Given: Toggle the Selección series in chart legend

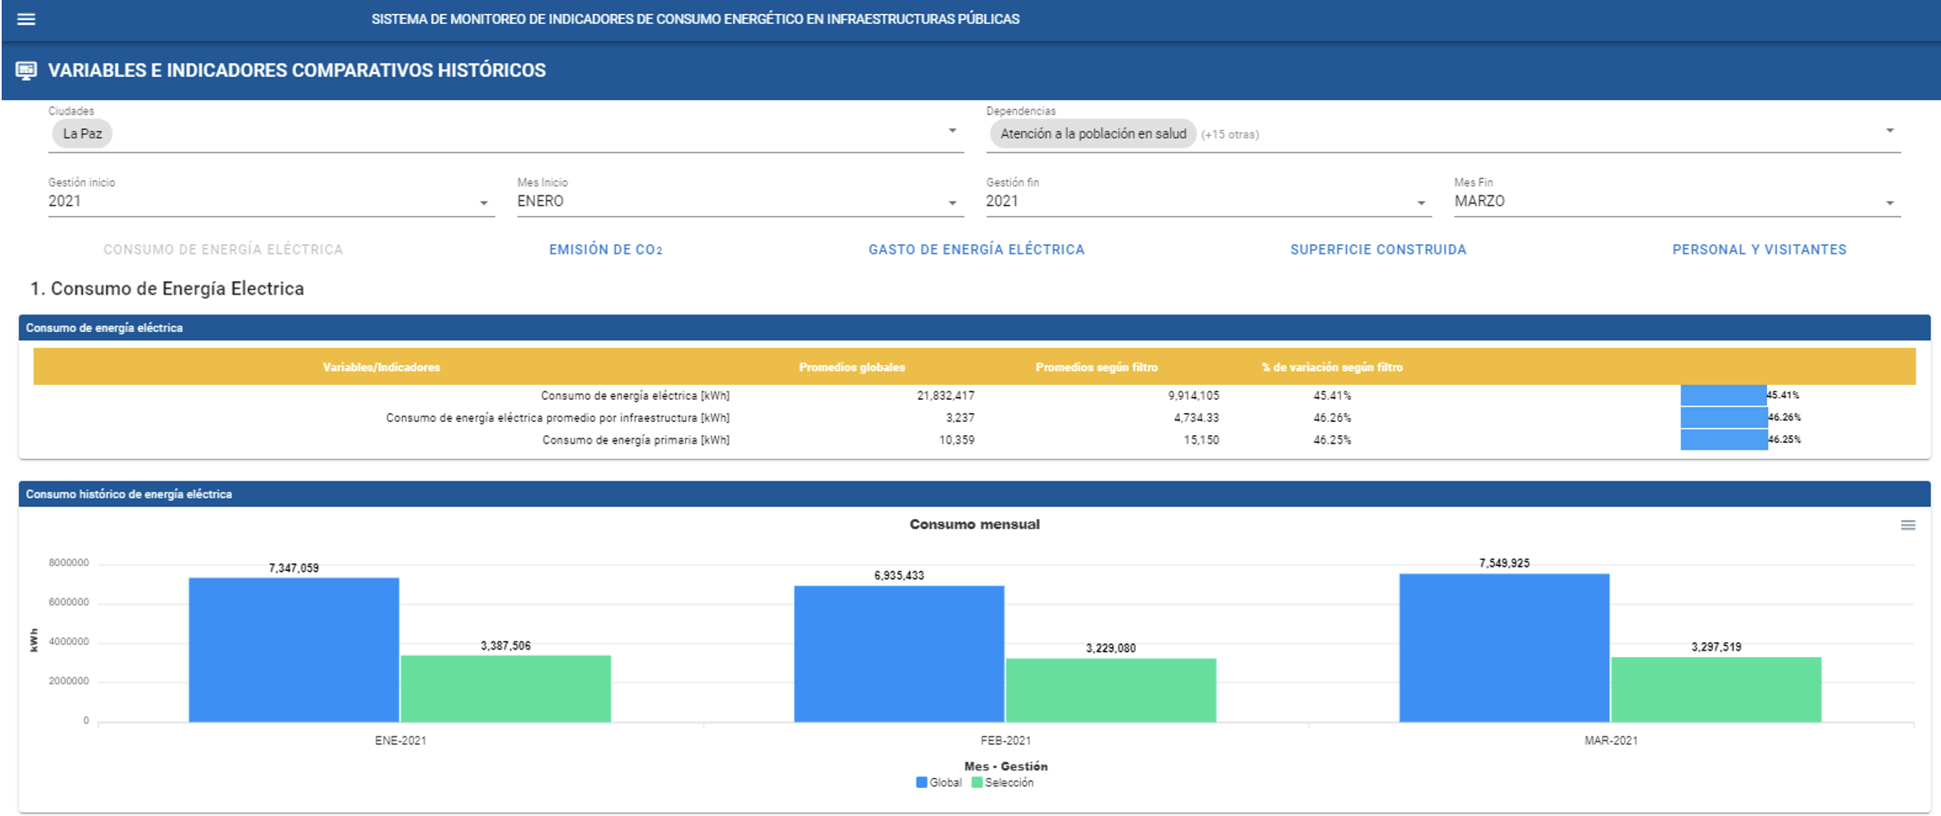Looking at the screenshot, I should (1003, 783).
